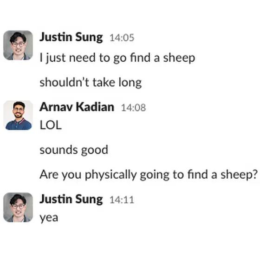The image size is (260, 260).
Task: Open Justin Sung's avatar on the 14:05 message
Action: point(18,45)
